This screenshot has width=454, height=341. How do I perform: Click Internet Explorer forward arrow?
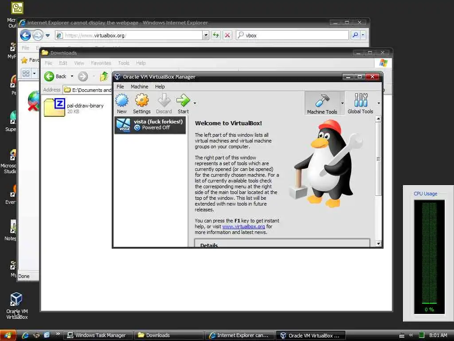(38, 36)
